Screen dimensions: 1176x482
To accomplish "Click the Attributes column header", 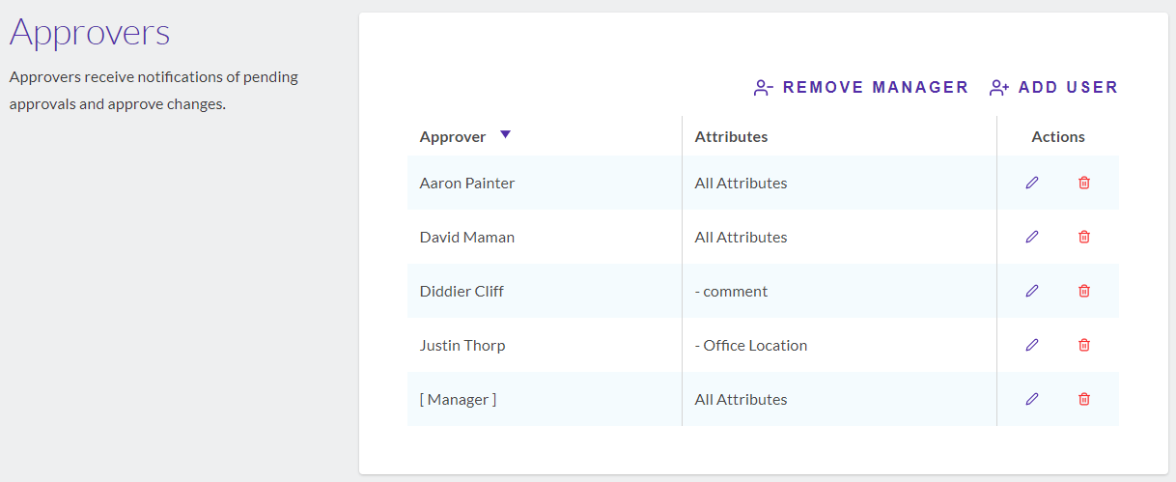I will 731,137.
